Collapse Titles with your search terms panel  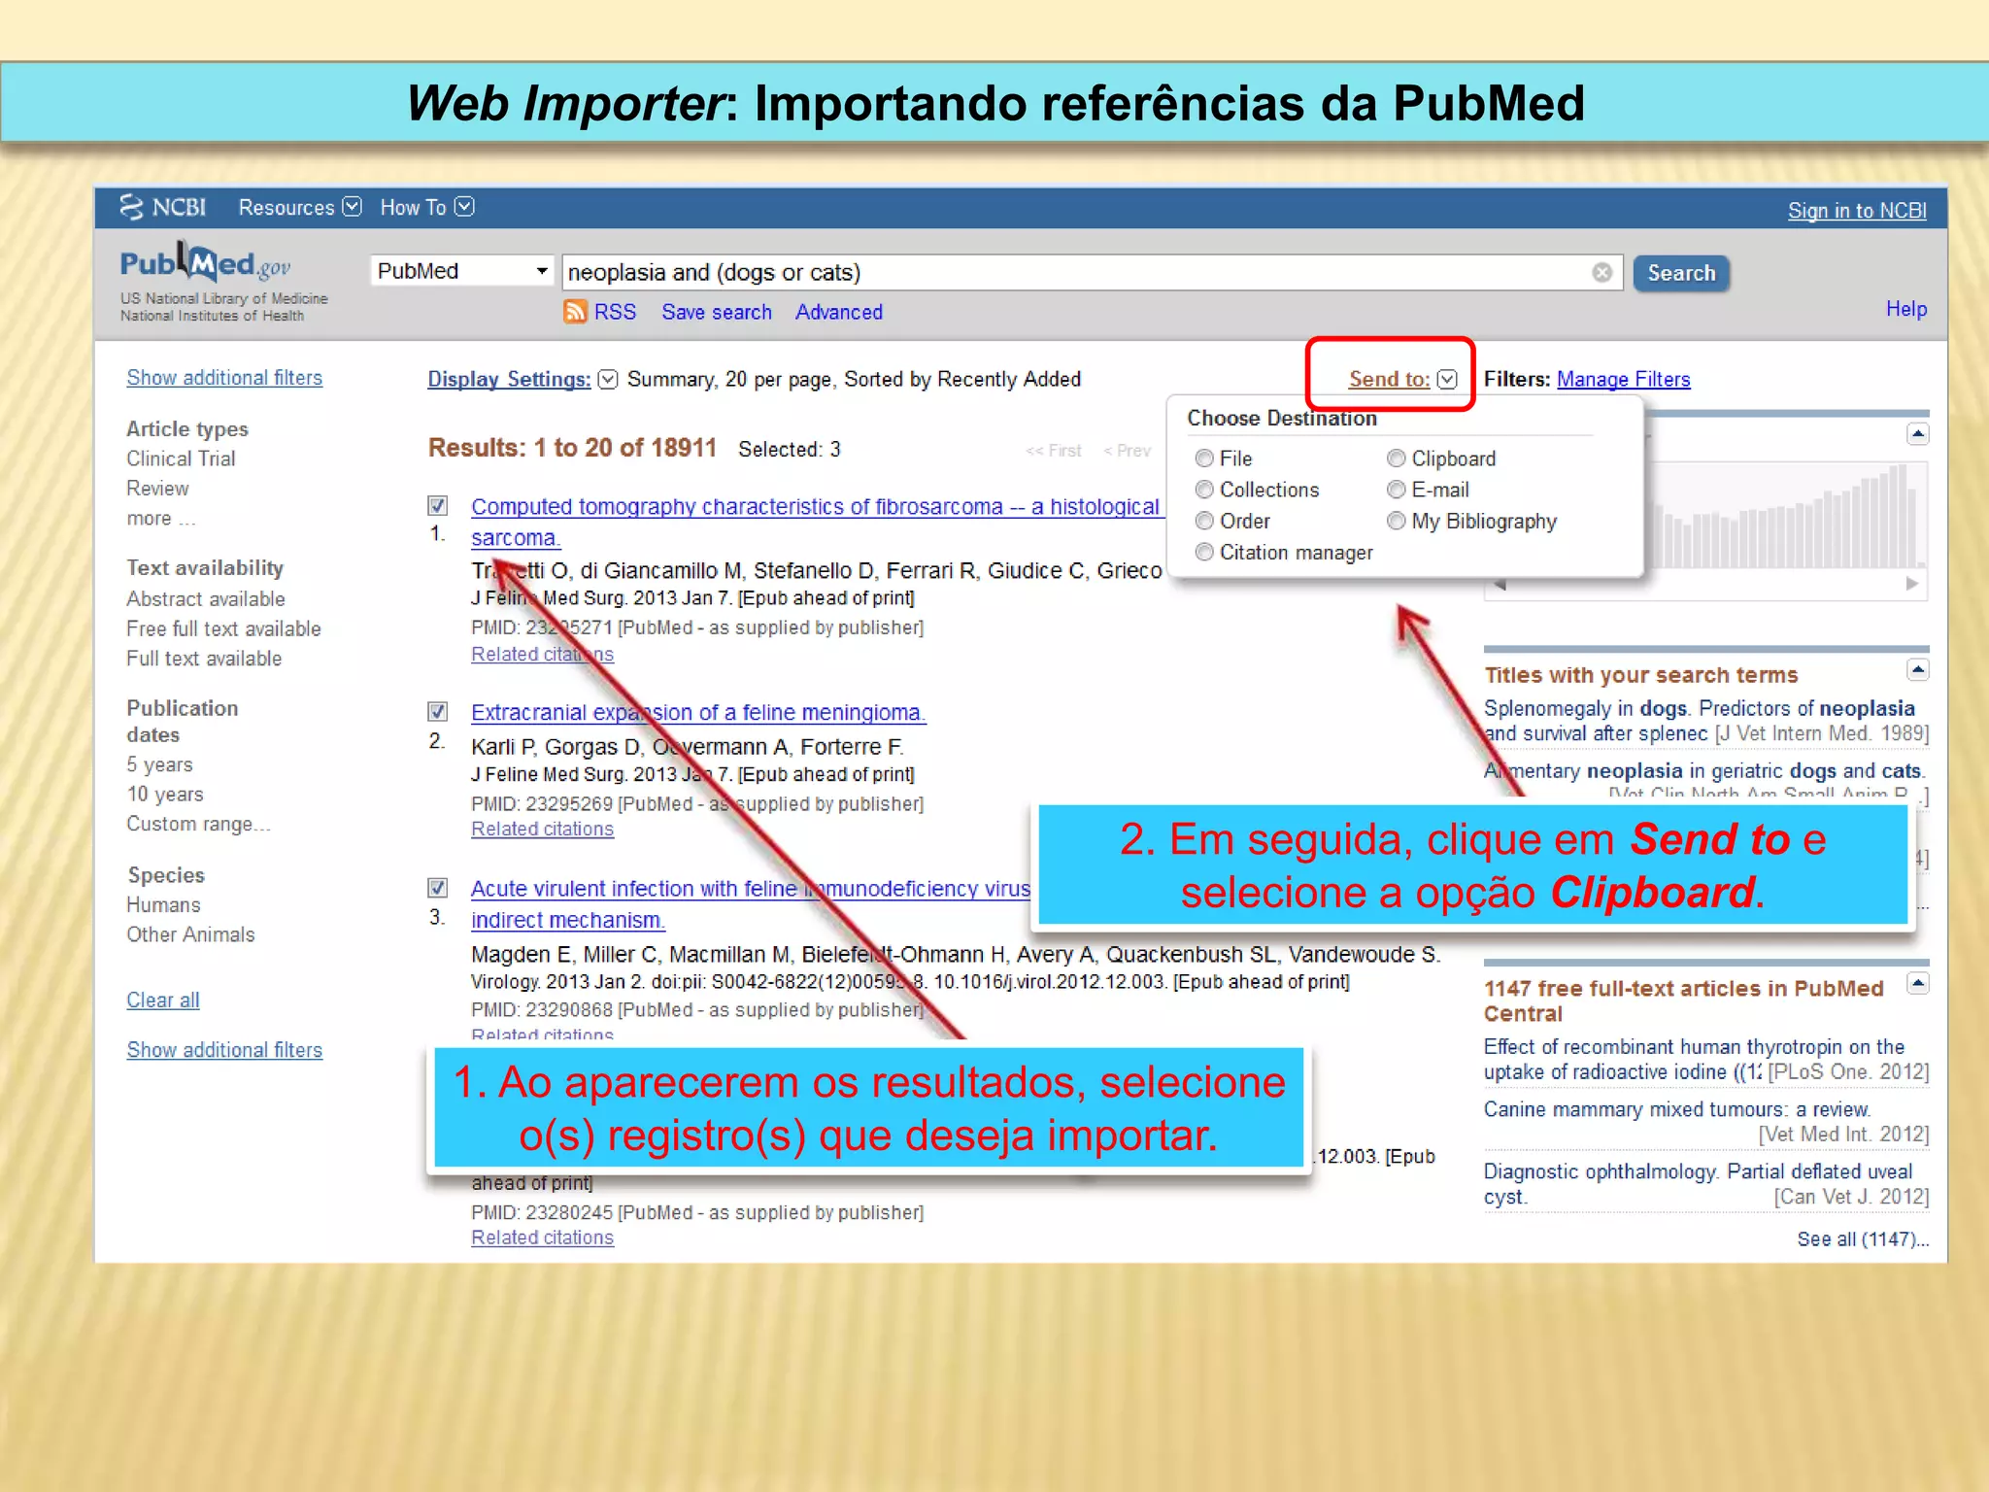click(x=1917, y=670)
